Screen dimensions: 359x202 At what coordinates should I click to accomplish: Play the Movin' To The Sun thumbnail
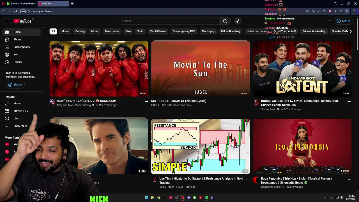point(201,69)
